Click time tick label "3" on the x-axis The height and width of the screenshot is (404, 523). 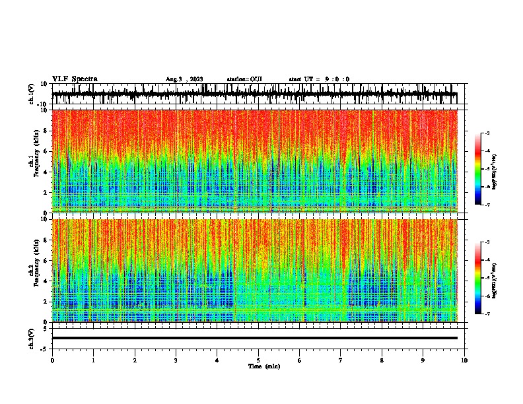[x=176, y=360]
